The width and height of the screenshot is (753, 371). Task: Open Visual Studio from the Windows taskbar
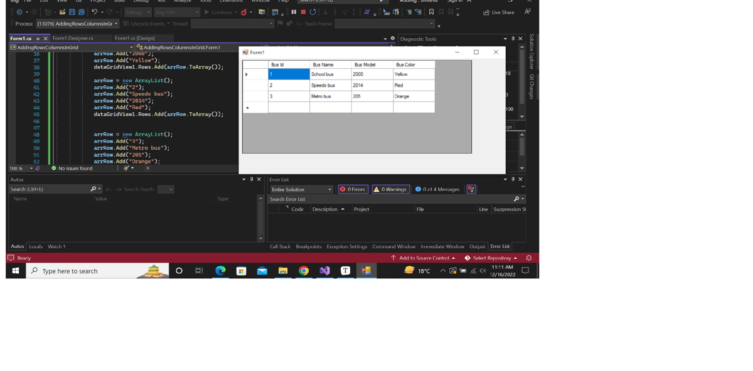pos(324,271)
